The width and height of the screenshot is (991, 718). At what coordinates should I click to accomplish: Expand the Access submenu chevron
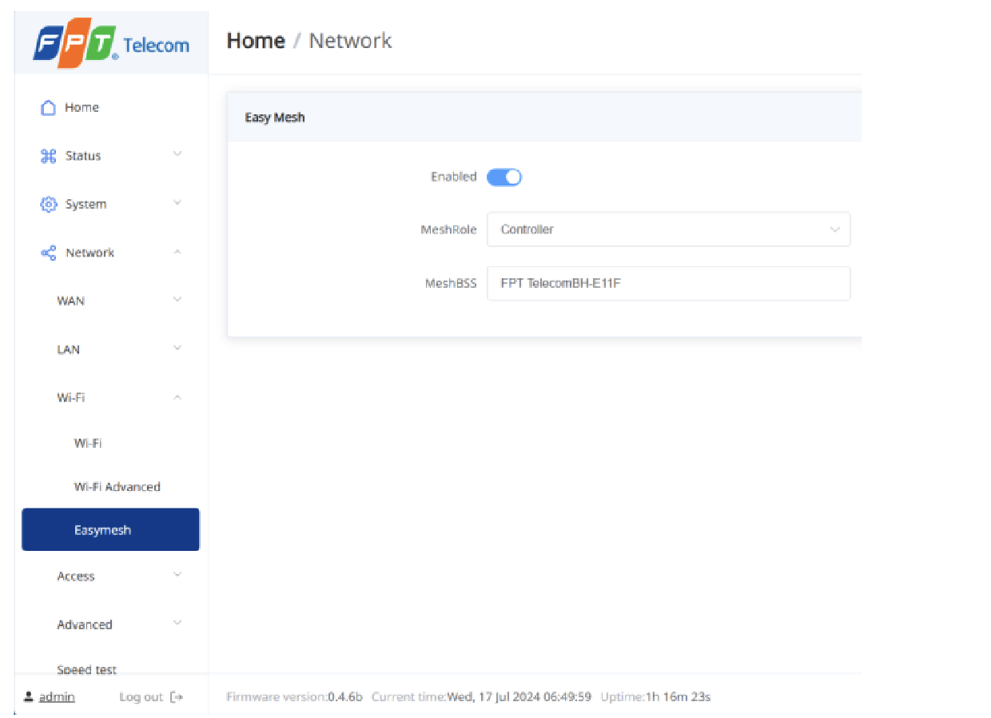pos(177,575)
